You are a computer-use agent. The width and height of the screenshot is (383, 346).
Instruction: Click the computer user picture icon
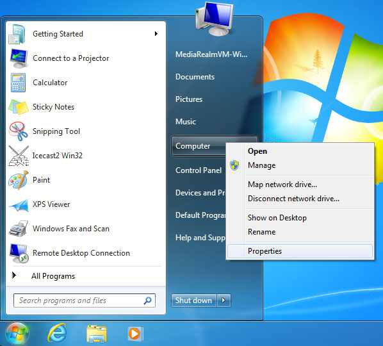(x=214, y=19)
